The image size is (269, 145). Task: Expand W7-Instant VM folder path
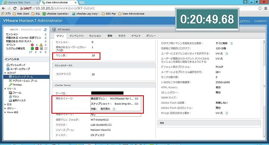click(x=107, y=120)
